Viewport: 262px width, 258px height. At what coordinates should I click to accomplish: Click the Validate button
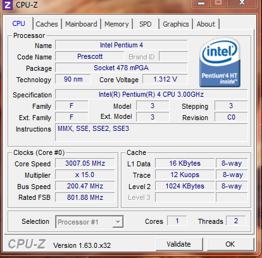point(178,244)
